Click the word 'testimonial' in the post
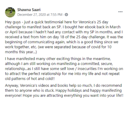This screenshot has height=116, width=128. click(54, 22)
